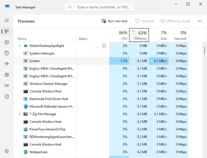Toggle Efficiency mode button
This screenshot has height=158, width=207.
click(x=176, y=21)
